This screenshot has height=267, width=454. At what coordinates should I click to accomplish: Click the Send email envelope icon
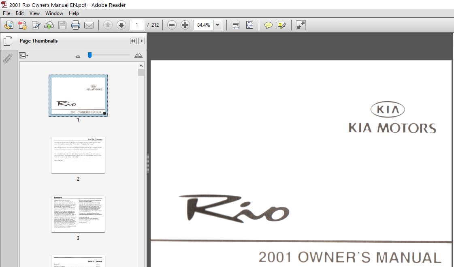pyautogui.click(x=89, y=25)
